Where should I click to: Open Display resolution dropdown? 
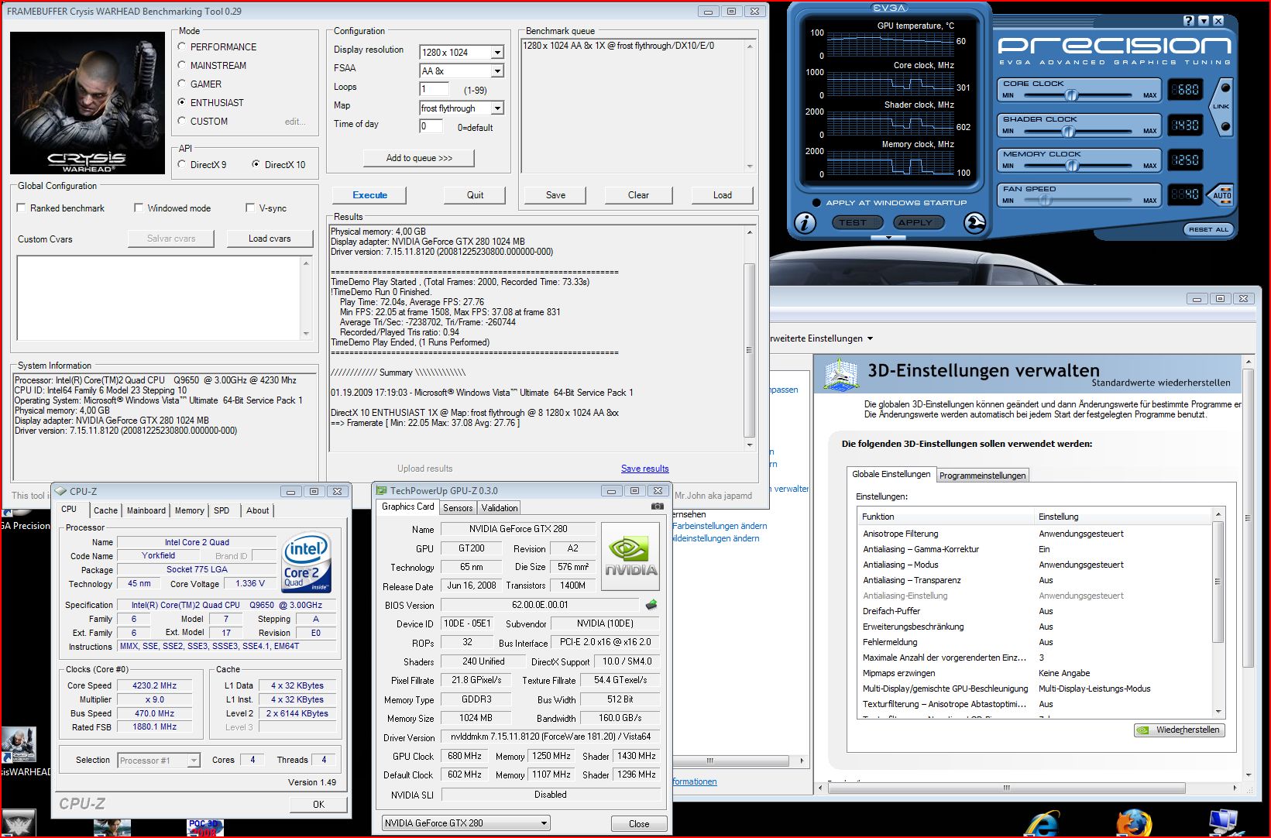pyautogui.click(x=497, y=52)
